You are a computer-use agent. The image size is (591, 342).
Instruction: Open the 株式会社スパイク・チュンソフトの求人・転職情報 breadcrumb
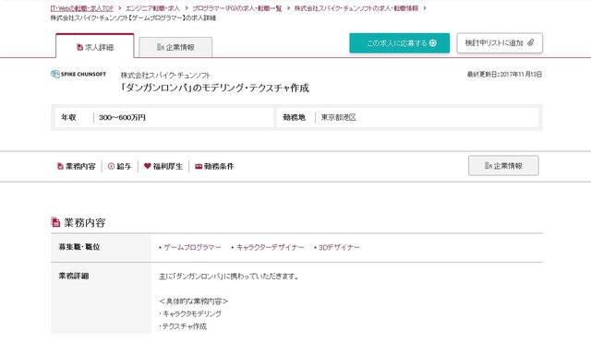click(356, 8)
